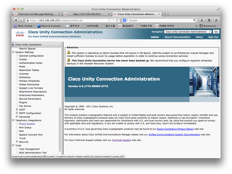Open Subject Line Formats in the tree
Viewport: 232px width, 174px height.
tap(31, 88)
